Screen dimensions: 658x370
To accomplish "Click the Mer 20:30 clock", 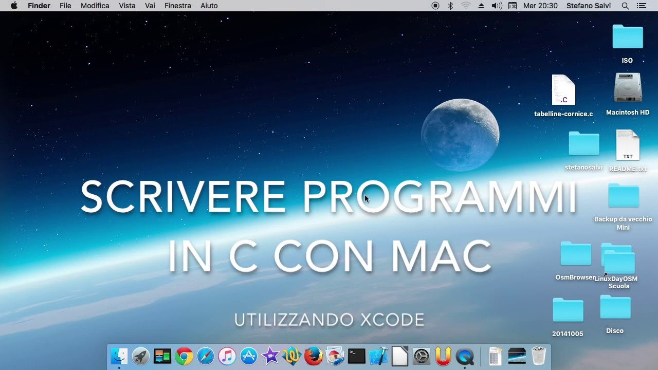I will [x=540, y=6].
